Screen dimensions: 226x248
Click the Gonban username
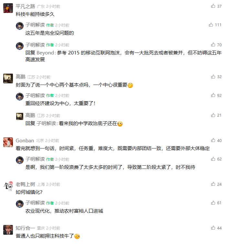click(25, 140)
